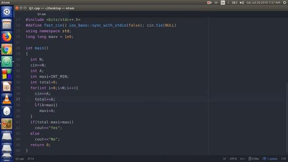Open the Wi-Fi network indicator menu
The image size is (288, 162).
point(216,3)
